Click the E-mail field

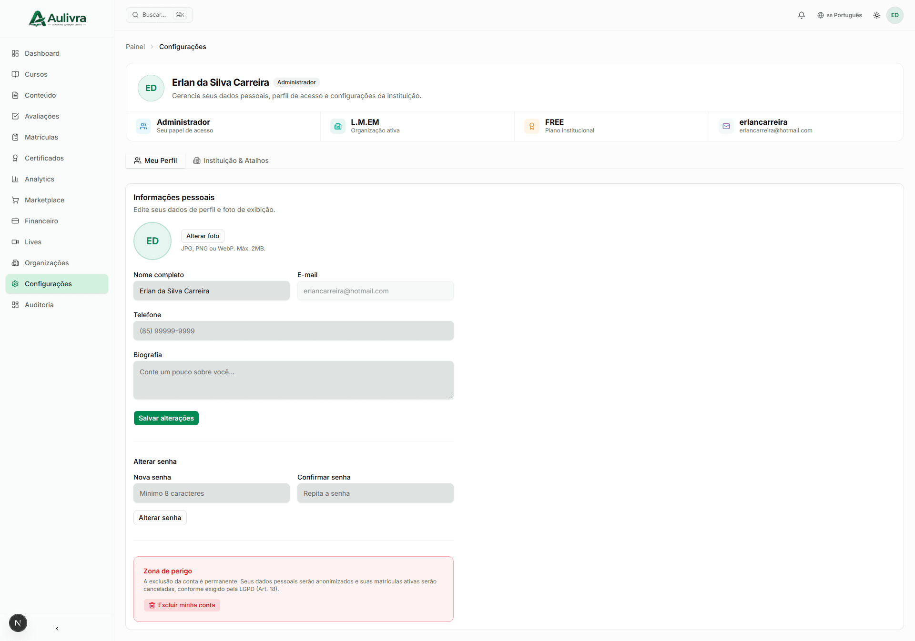point(376,291)
